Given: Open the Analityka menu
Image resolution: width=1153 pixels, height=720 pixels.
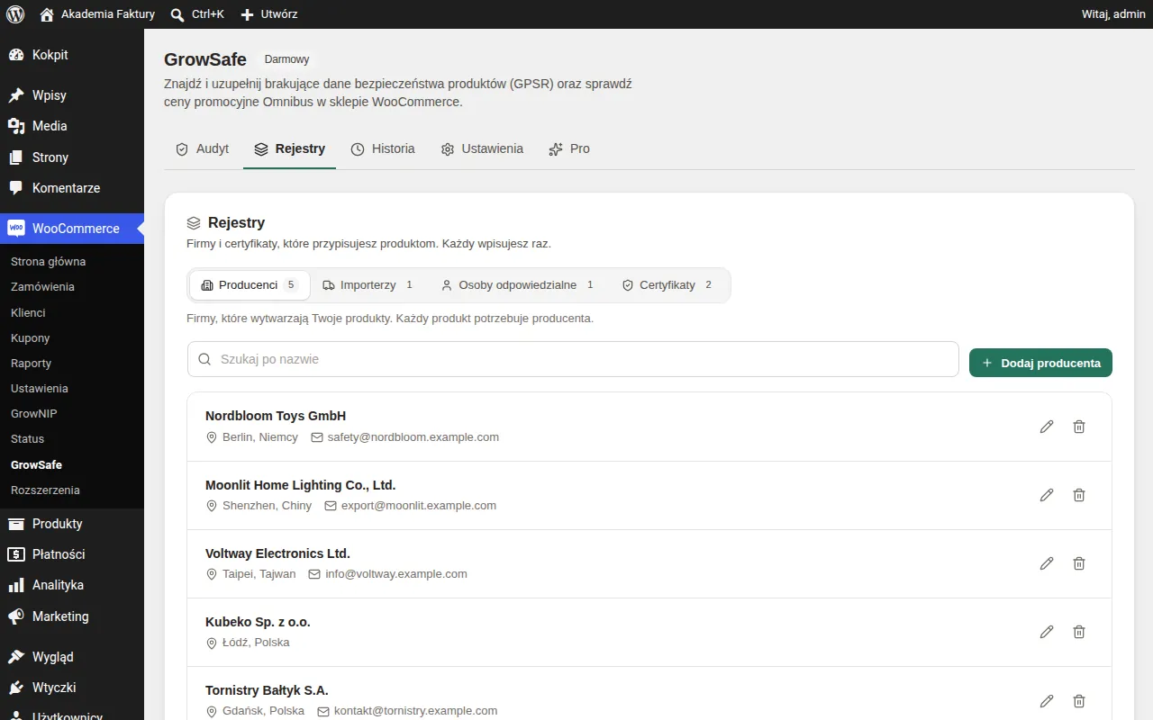Looking at the screenshot, I should point(72,585).
